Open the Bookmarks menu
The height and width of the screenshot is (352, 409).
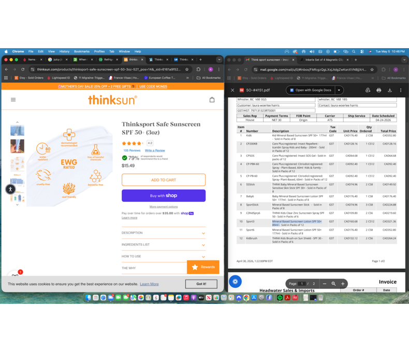coord(82,52)
